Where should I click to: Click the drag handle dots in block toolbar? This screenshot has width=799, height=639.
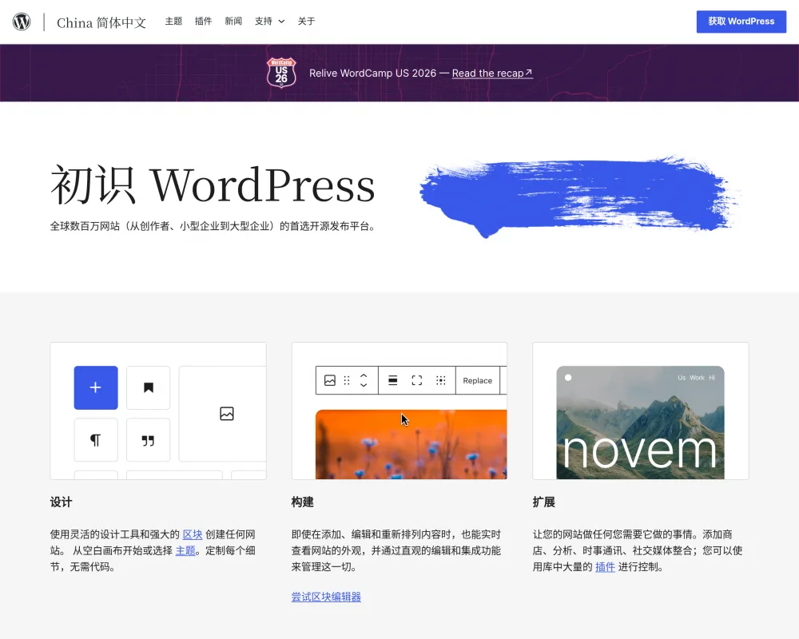[347, 381]
